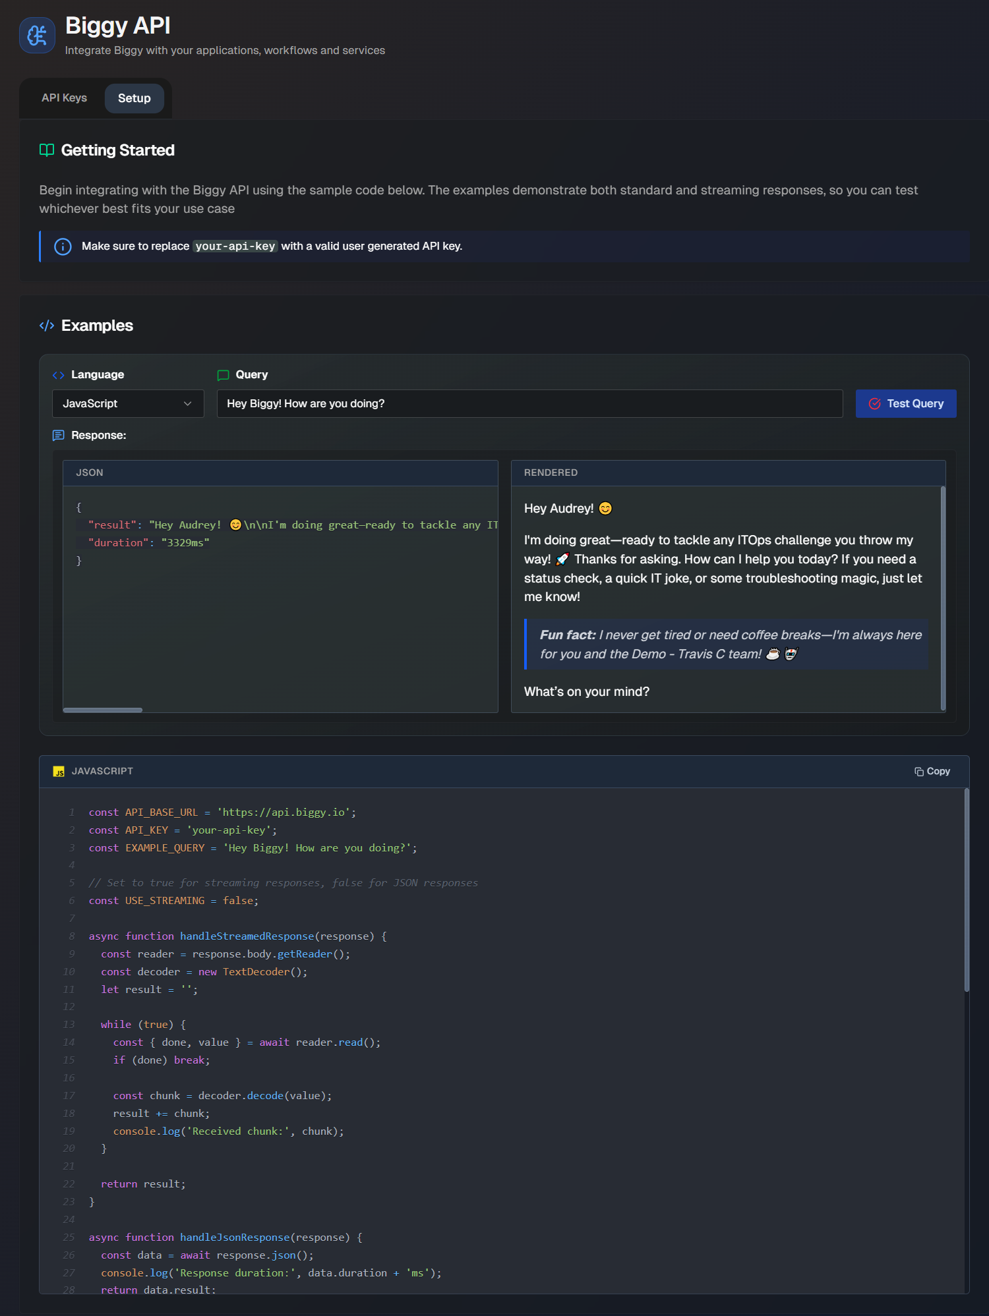Click the chevron arrow in Language selector
Image resolution: width=989 pixels, height=1316 pixels.
click(188, 403)
